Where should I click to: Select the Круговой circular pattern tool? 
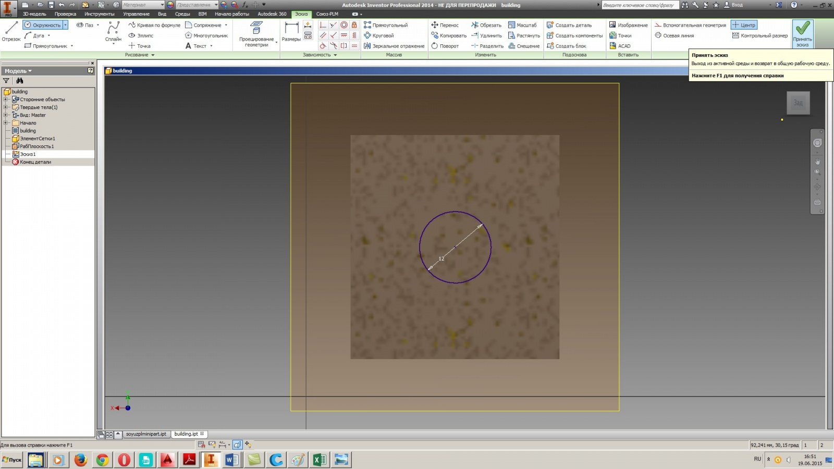point(379,35)
